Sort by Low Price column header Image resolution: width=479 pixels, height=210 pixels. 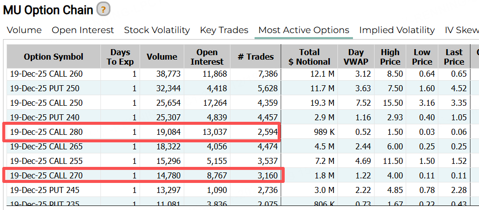[422, 57]
